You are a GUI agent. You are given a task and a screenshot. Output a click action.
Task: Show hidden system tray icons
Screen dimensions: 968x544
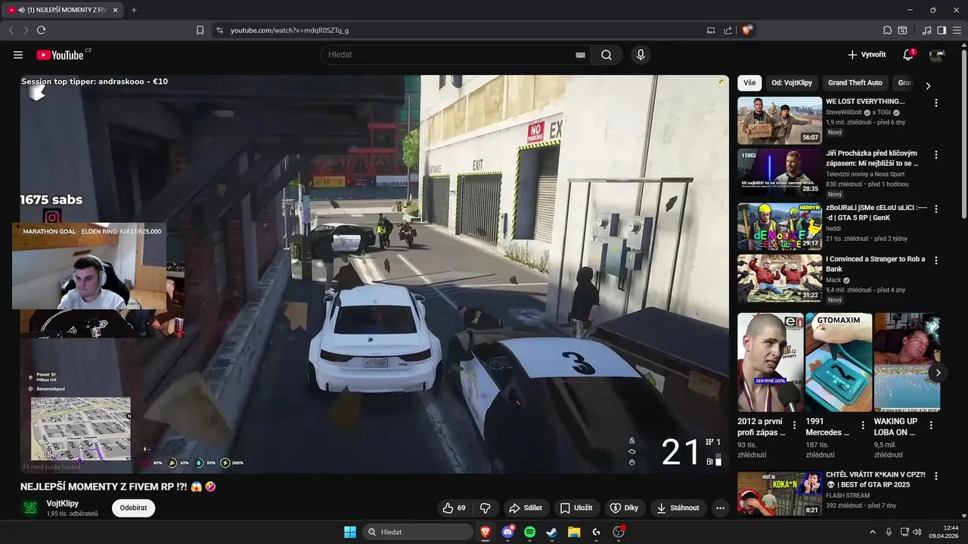[872, 532]
